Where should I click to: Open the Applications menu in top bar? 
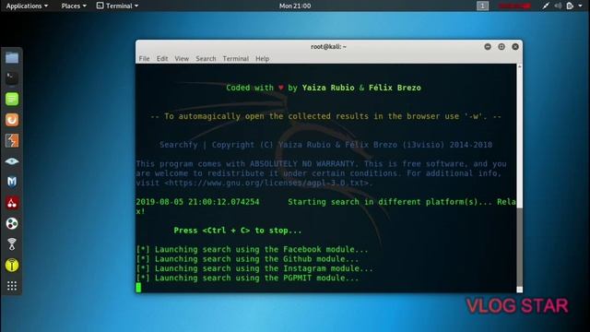(27, 6)
